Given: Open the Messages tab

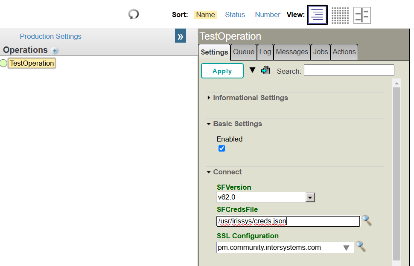Looking at the screenshot, I should 292,52.
